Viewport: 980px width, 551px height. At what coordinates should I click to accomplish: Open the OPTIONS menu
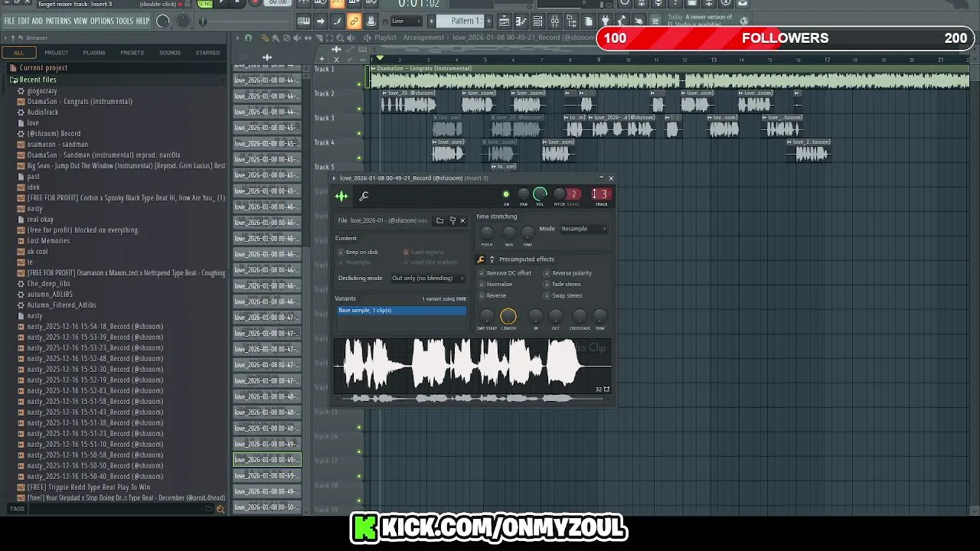click(102, 21)
